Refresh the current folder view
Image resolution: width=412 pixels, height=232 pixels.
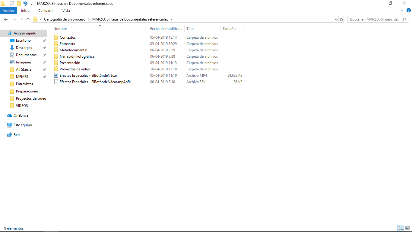coord(341,19)
